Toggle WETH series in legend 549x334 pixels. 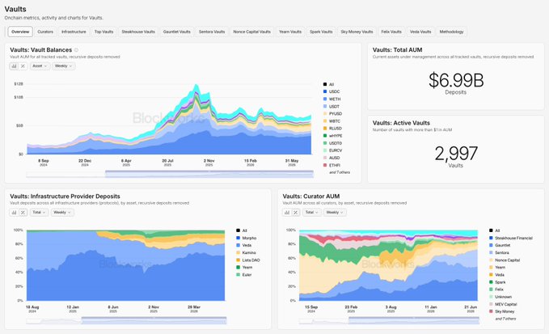332,99
